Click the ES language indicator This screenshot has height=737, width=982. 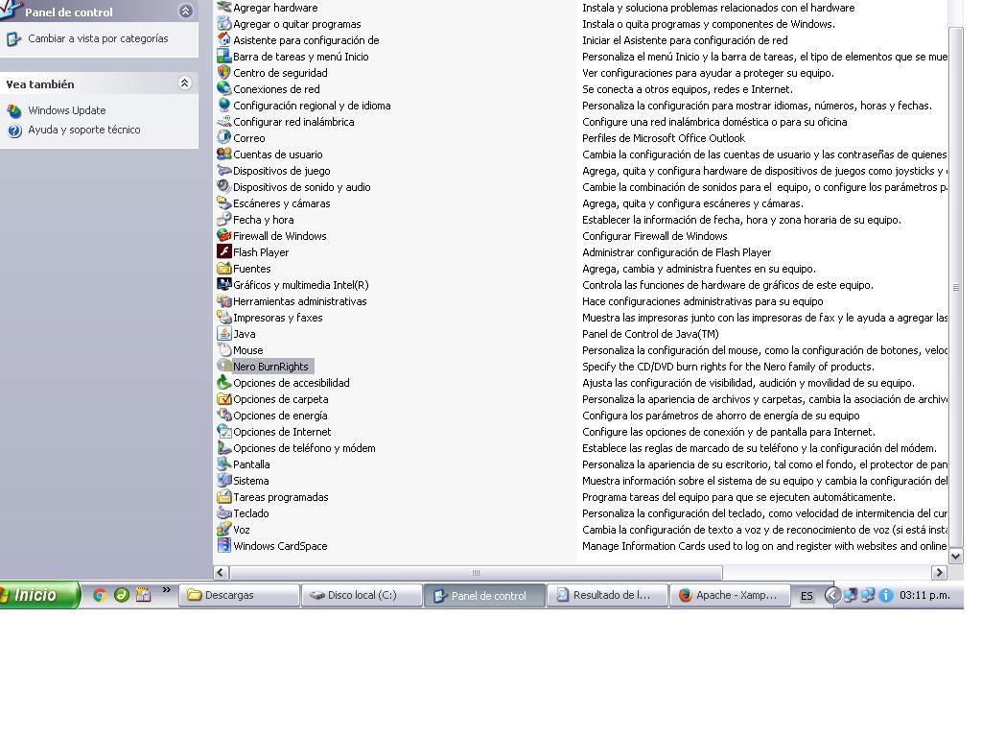pyautogui.click(x=807, y=595)
